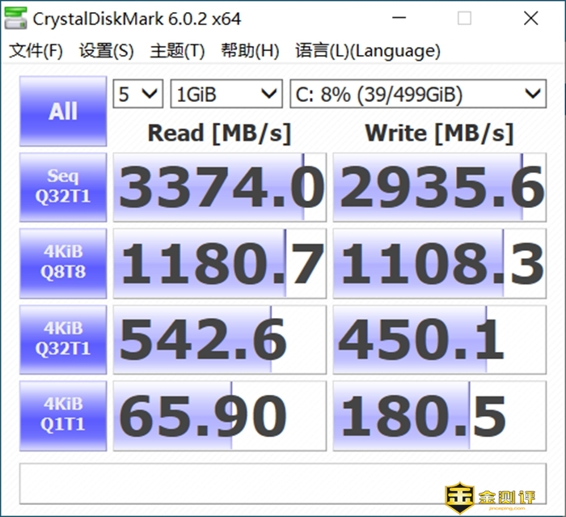The image size is (566, 517).
Task: Click the Seq write result 2935.6
Action: (x=439, y=188)
